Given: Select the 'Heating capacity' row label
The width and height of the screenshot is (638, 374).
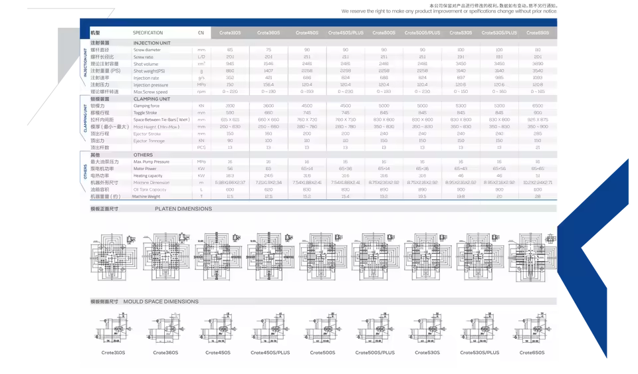Looking at the screenshot, I should 148,176.
